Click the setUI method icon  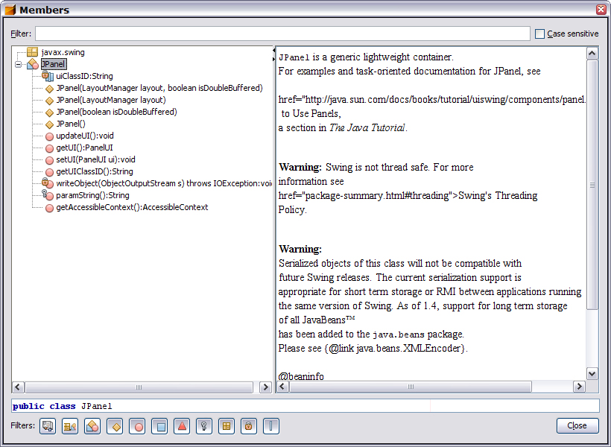(x=49, y=160)
